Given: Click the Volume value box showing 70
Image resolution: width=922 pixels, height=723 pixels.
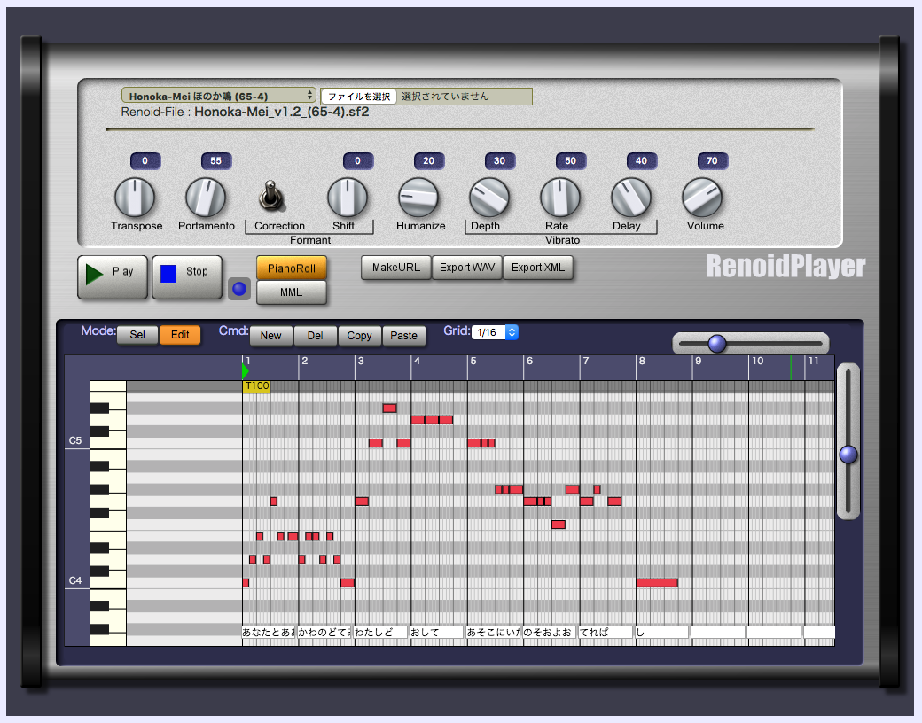Looking at the screenshot, I should 712,161.
